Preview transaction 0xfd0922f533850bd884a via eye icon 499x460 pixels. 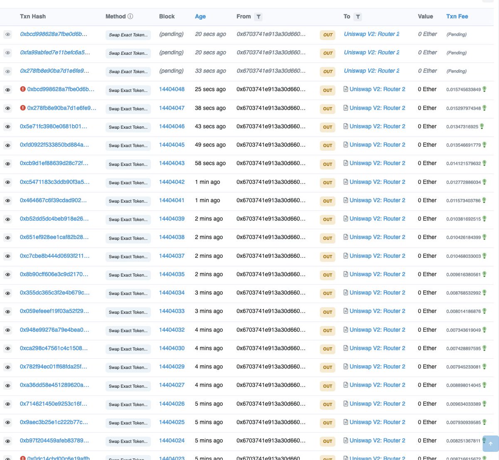click(x=7, y=145)
